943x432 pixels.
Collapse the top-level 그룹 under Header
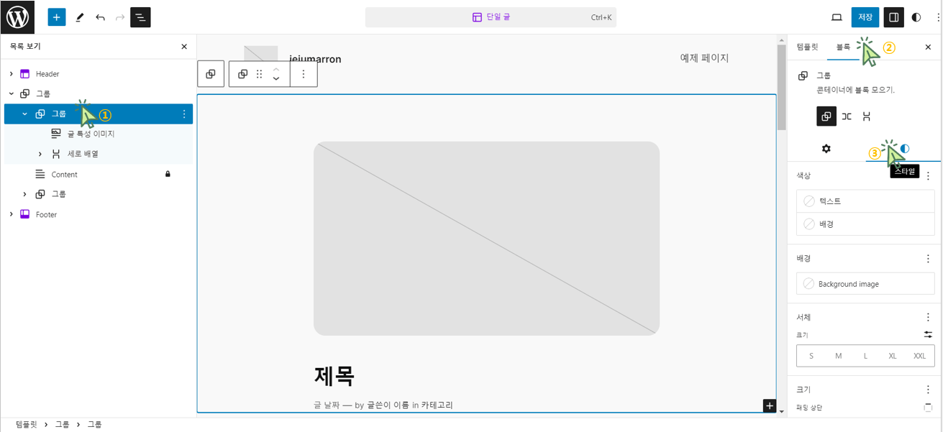tap(12, 93)
